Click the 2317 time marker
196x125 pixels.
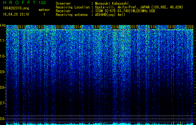(x=134, y=27)
